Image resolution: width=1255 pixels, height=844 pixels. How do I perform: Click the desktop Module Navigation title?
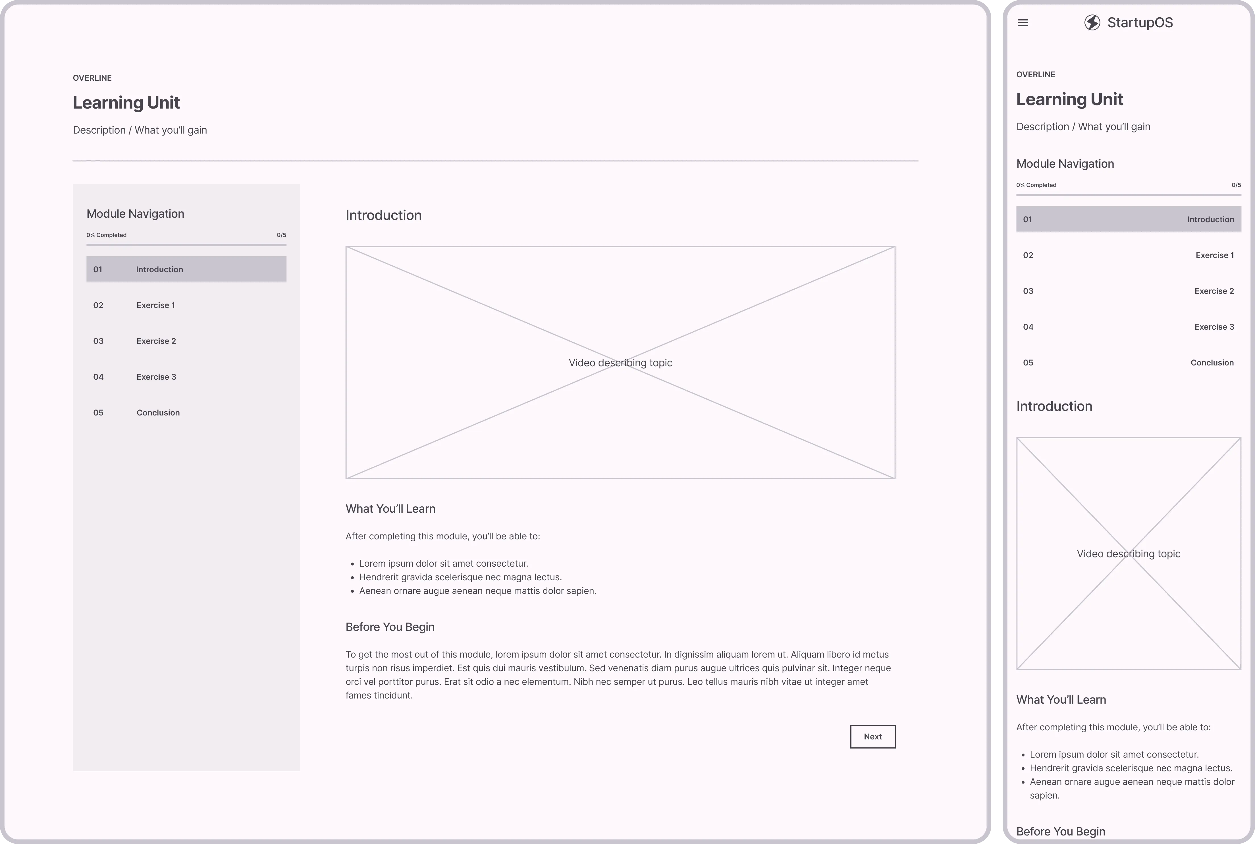point(135,214)
